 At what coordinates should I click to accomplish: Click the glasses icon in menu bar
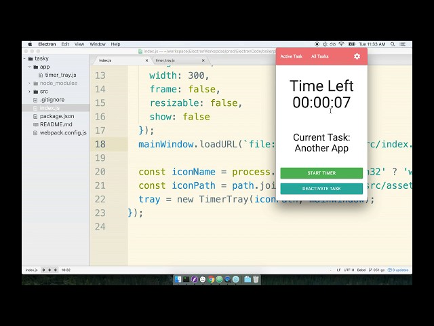(x=333, y=44)
